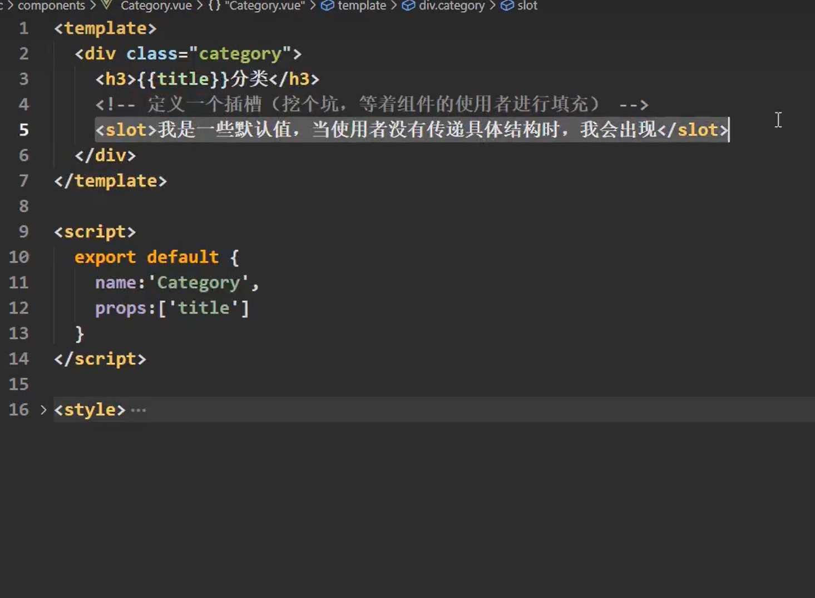
Task: Click line number 5 in gutter
Action: click(23, 130)
